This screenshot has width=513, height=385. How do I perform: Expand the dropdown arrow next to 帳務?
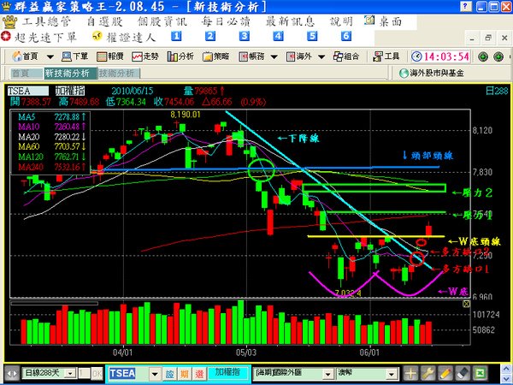274,57
